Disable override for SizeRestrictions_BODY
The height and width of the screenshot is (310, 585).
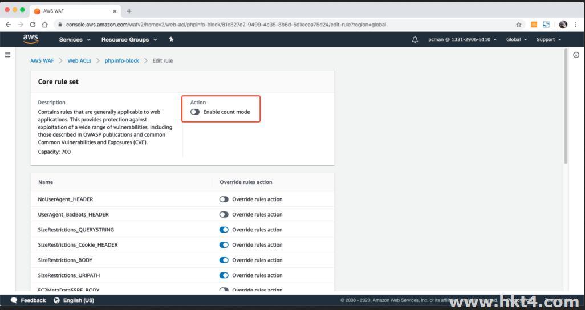coord(224,260)
